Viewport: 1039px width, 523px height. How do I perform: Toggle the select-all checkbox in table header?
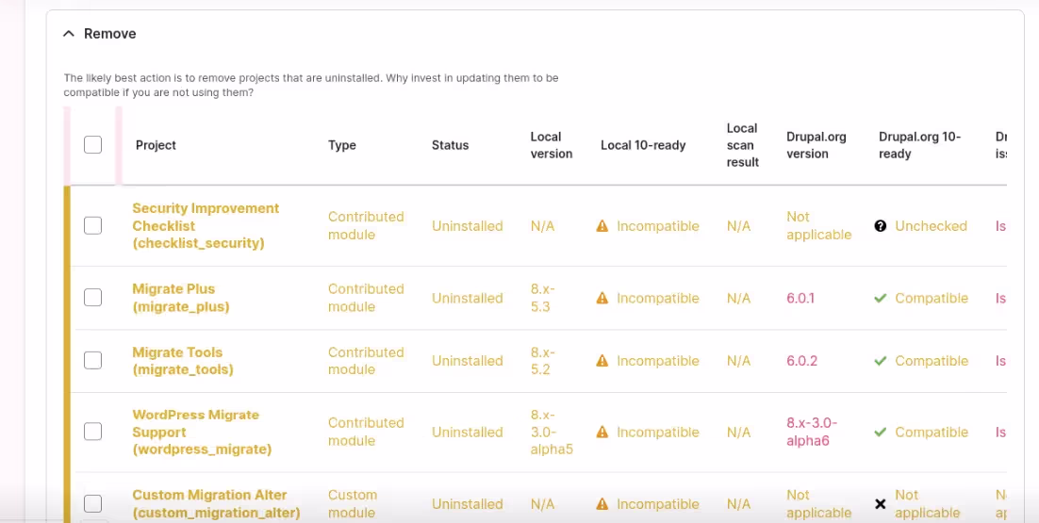pyautogui.click(x=92, y=144)
